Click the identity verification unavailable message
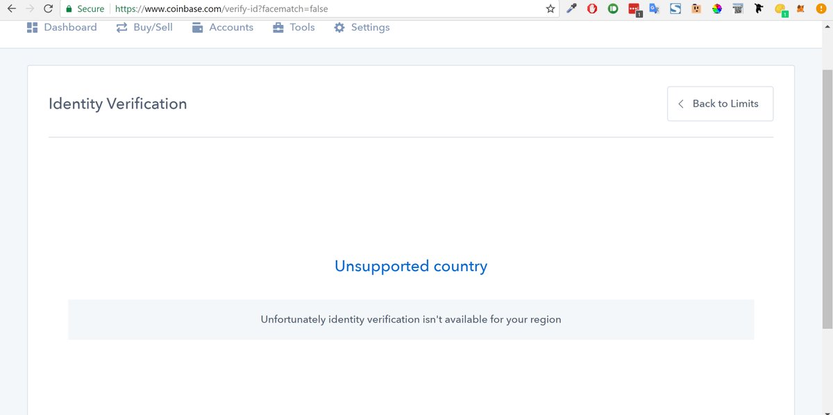This screenshot has height=415, width=833. 411,319
